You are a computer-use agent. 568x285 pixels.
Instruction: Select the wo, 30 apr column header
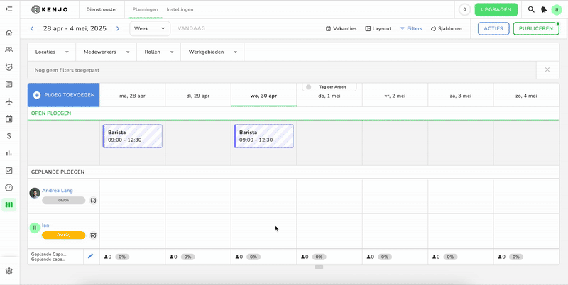point(263,96)
